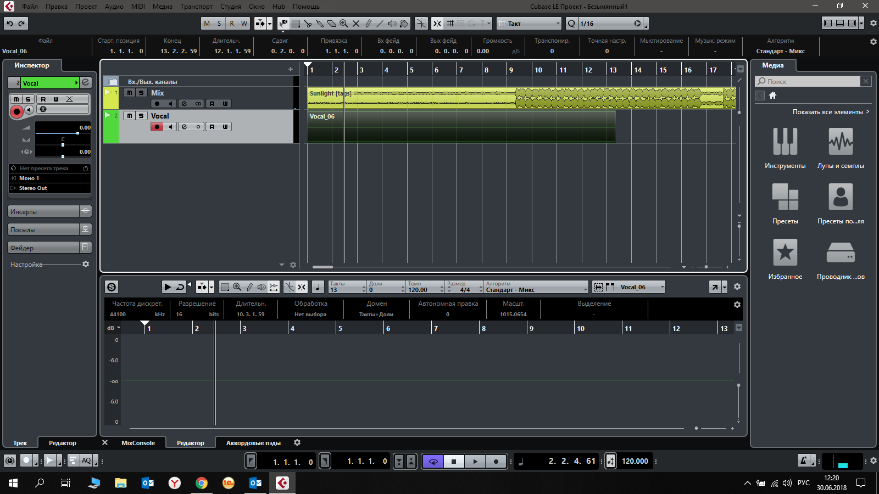Select the Split scissors tool
The image size is (879, 494).
[x=308, y=24]
